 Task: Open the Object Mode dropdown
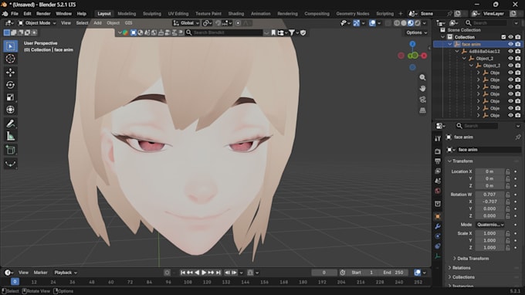[x=37, y=23]
